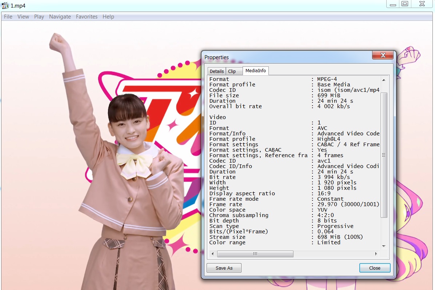Click the horizontal scrollbar right arrow

coord(376,254)
